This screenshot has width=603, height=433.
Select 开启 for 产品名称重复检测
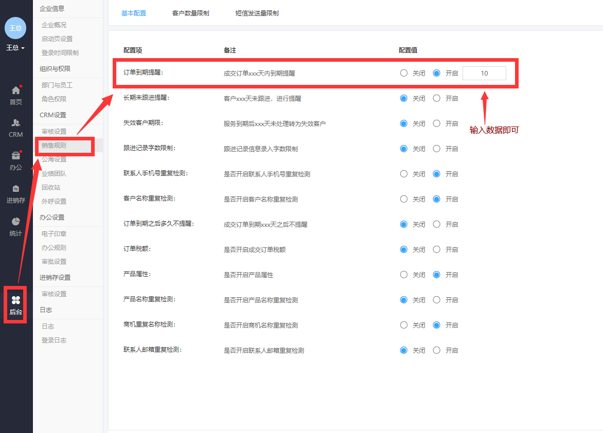coord(436,300)
